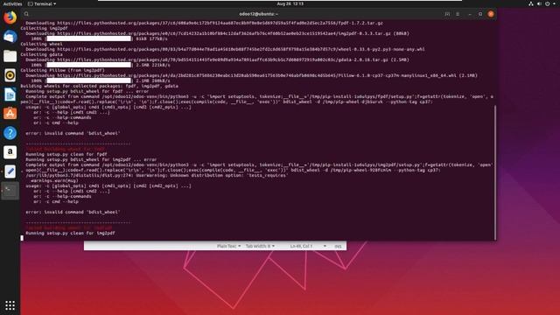
Task: Click the terminal cursor prompt at bottom
Action: coord(22,238)
